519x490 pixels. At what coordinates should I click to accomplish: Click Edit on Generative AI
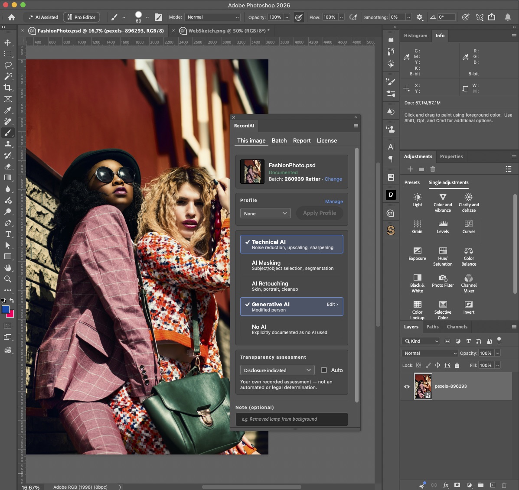332,304
